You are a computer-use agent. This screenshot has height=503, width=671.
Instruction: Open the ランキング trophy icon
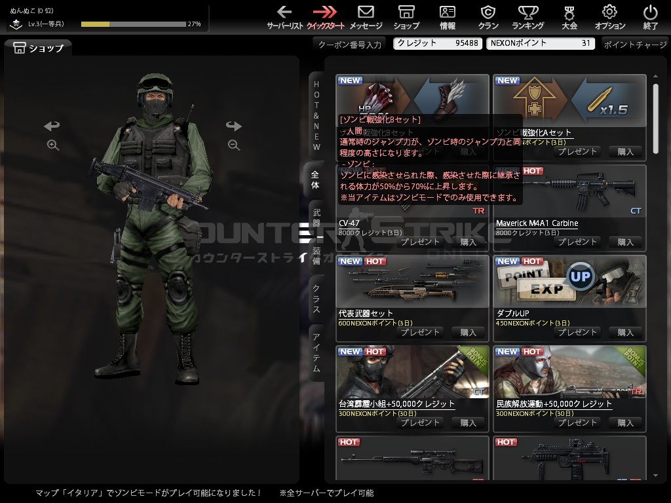coord(528,18)
